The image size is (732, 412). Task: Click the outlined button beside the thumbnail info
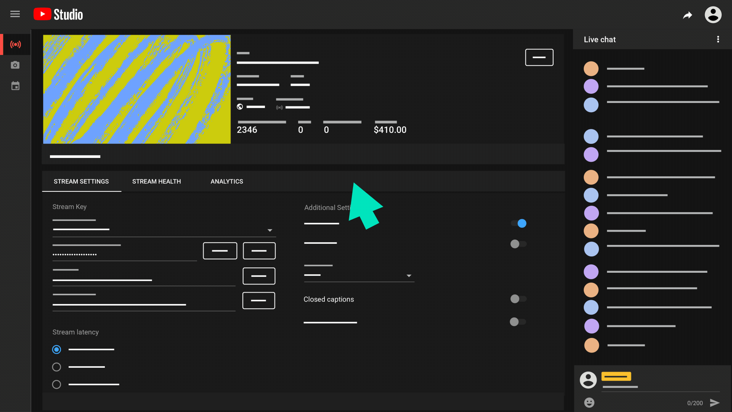539,57
